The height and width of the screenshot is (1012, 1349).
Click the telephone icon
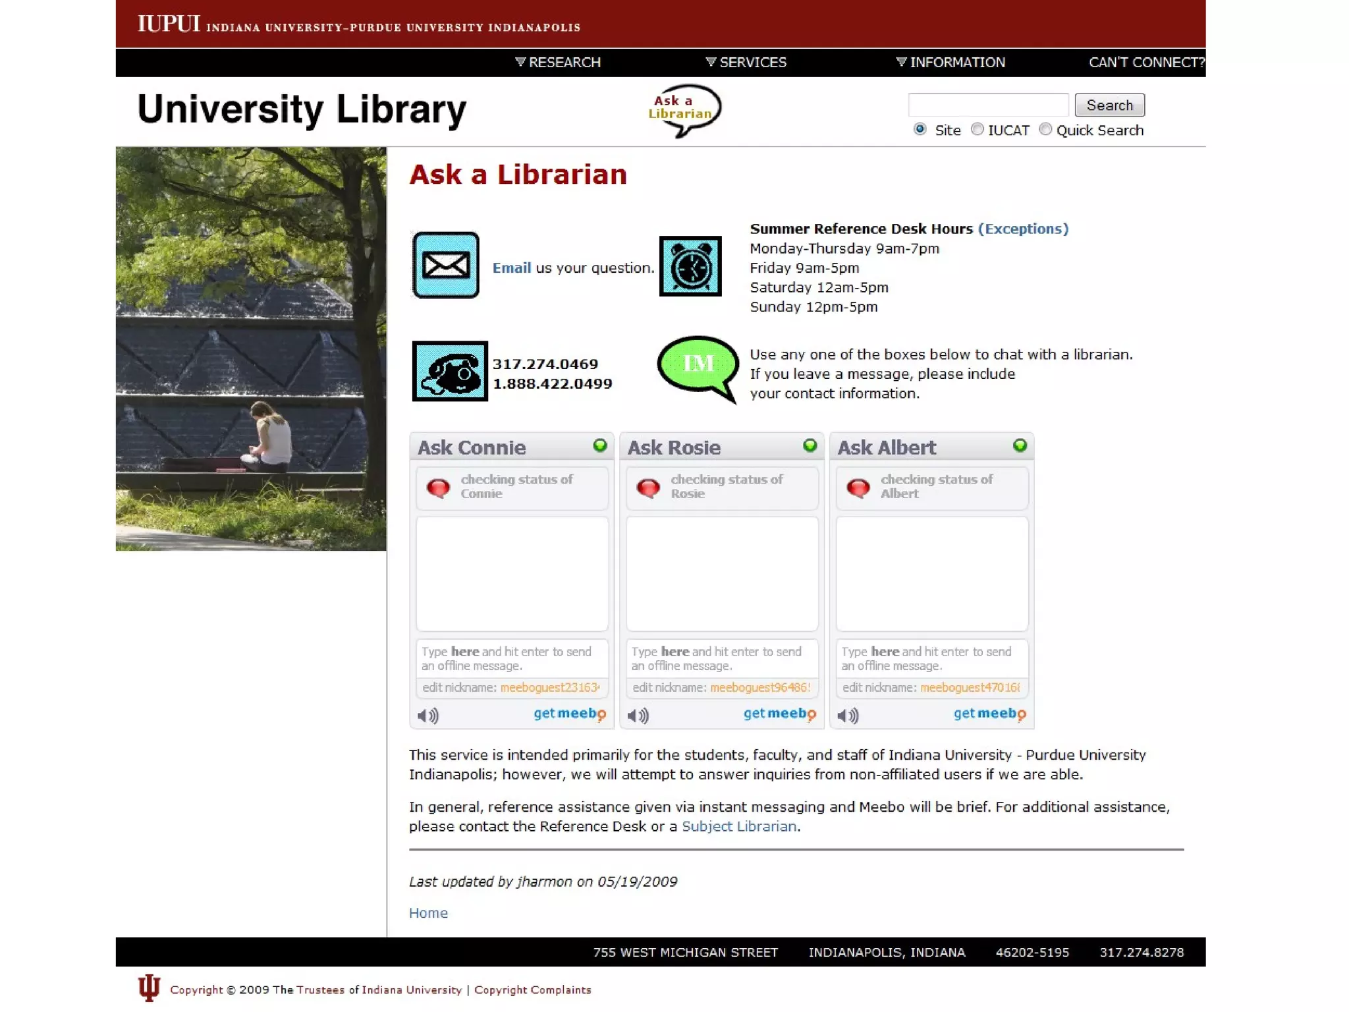[450, 371]
